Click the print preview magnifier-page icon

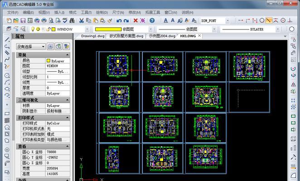pos(51,20)
